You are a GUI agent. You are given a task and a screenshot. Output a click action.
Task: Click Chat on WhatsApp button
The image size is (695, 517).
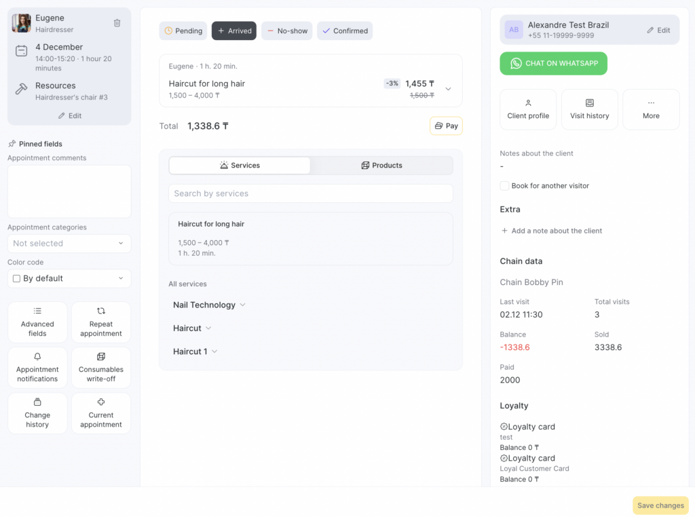click(x=553, y=64)
